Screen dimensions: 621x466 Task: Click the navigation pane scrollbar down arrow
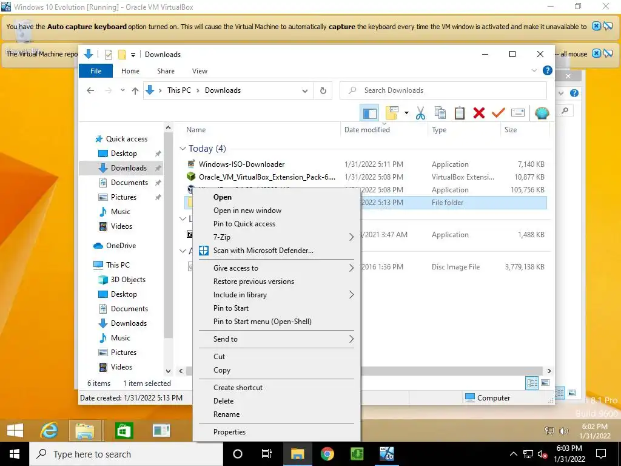click(x=169, y=371)
